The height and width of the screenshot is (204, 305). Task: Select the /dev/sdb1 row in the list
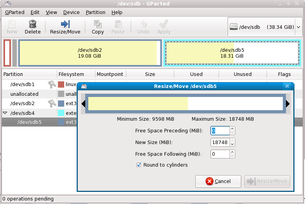click(40, 84)
